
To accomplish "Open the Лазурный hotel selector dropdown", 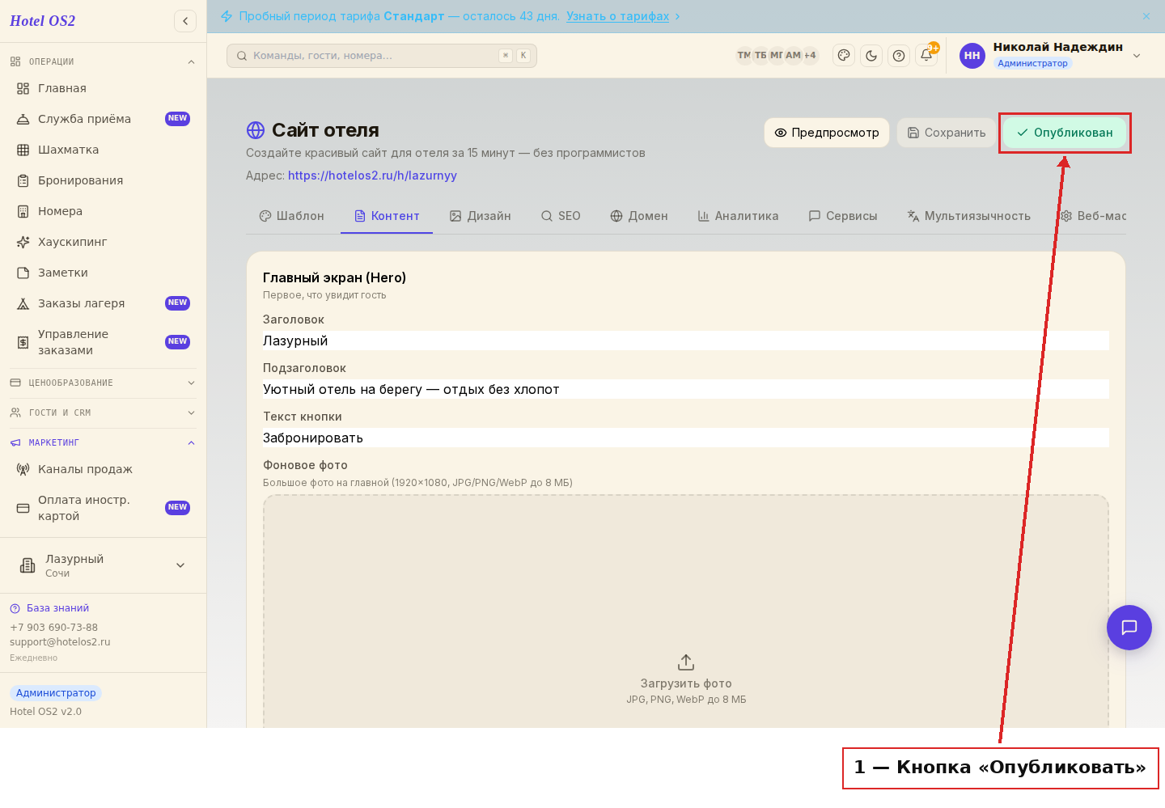I will (x=103, y=565).
